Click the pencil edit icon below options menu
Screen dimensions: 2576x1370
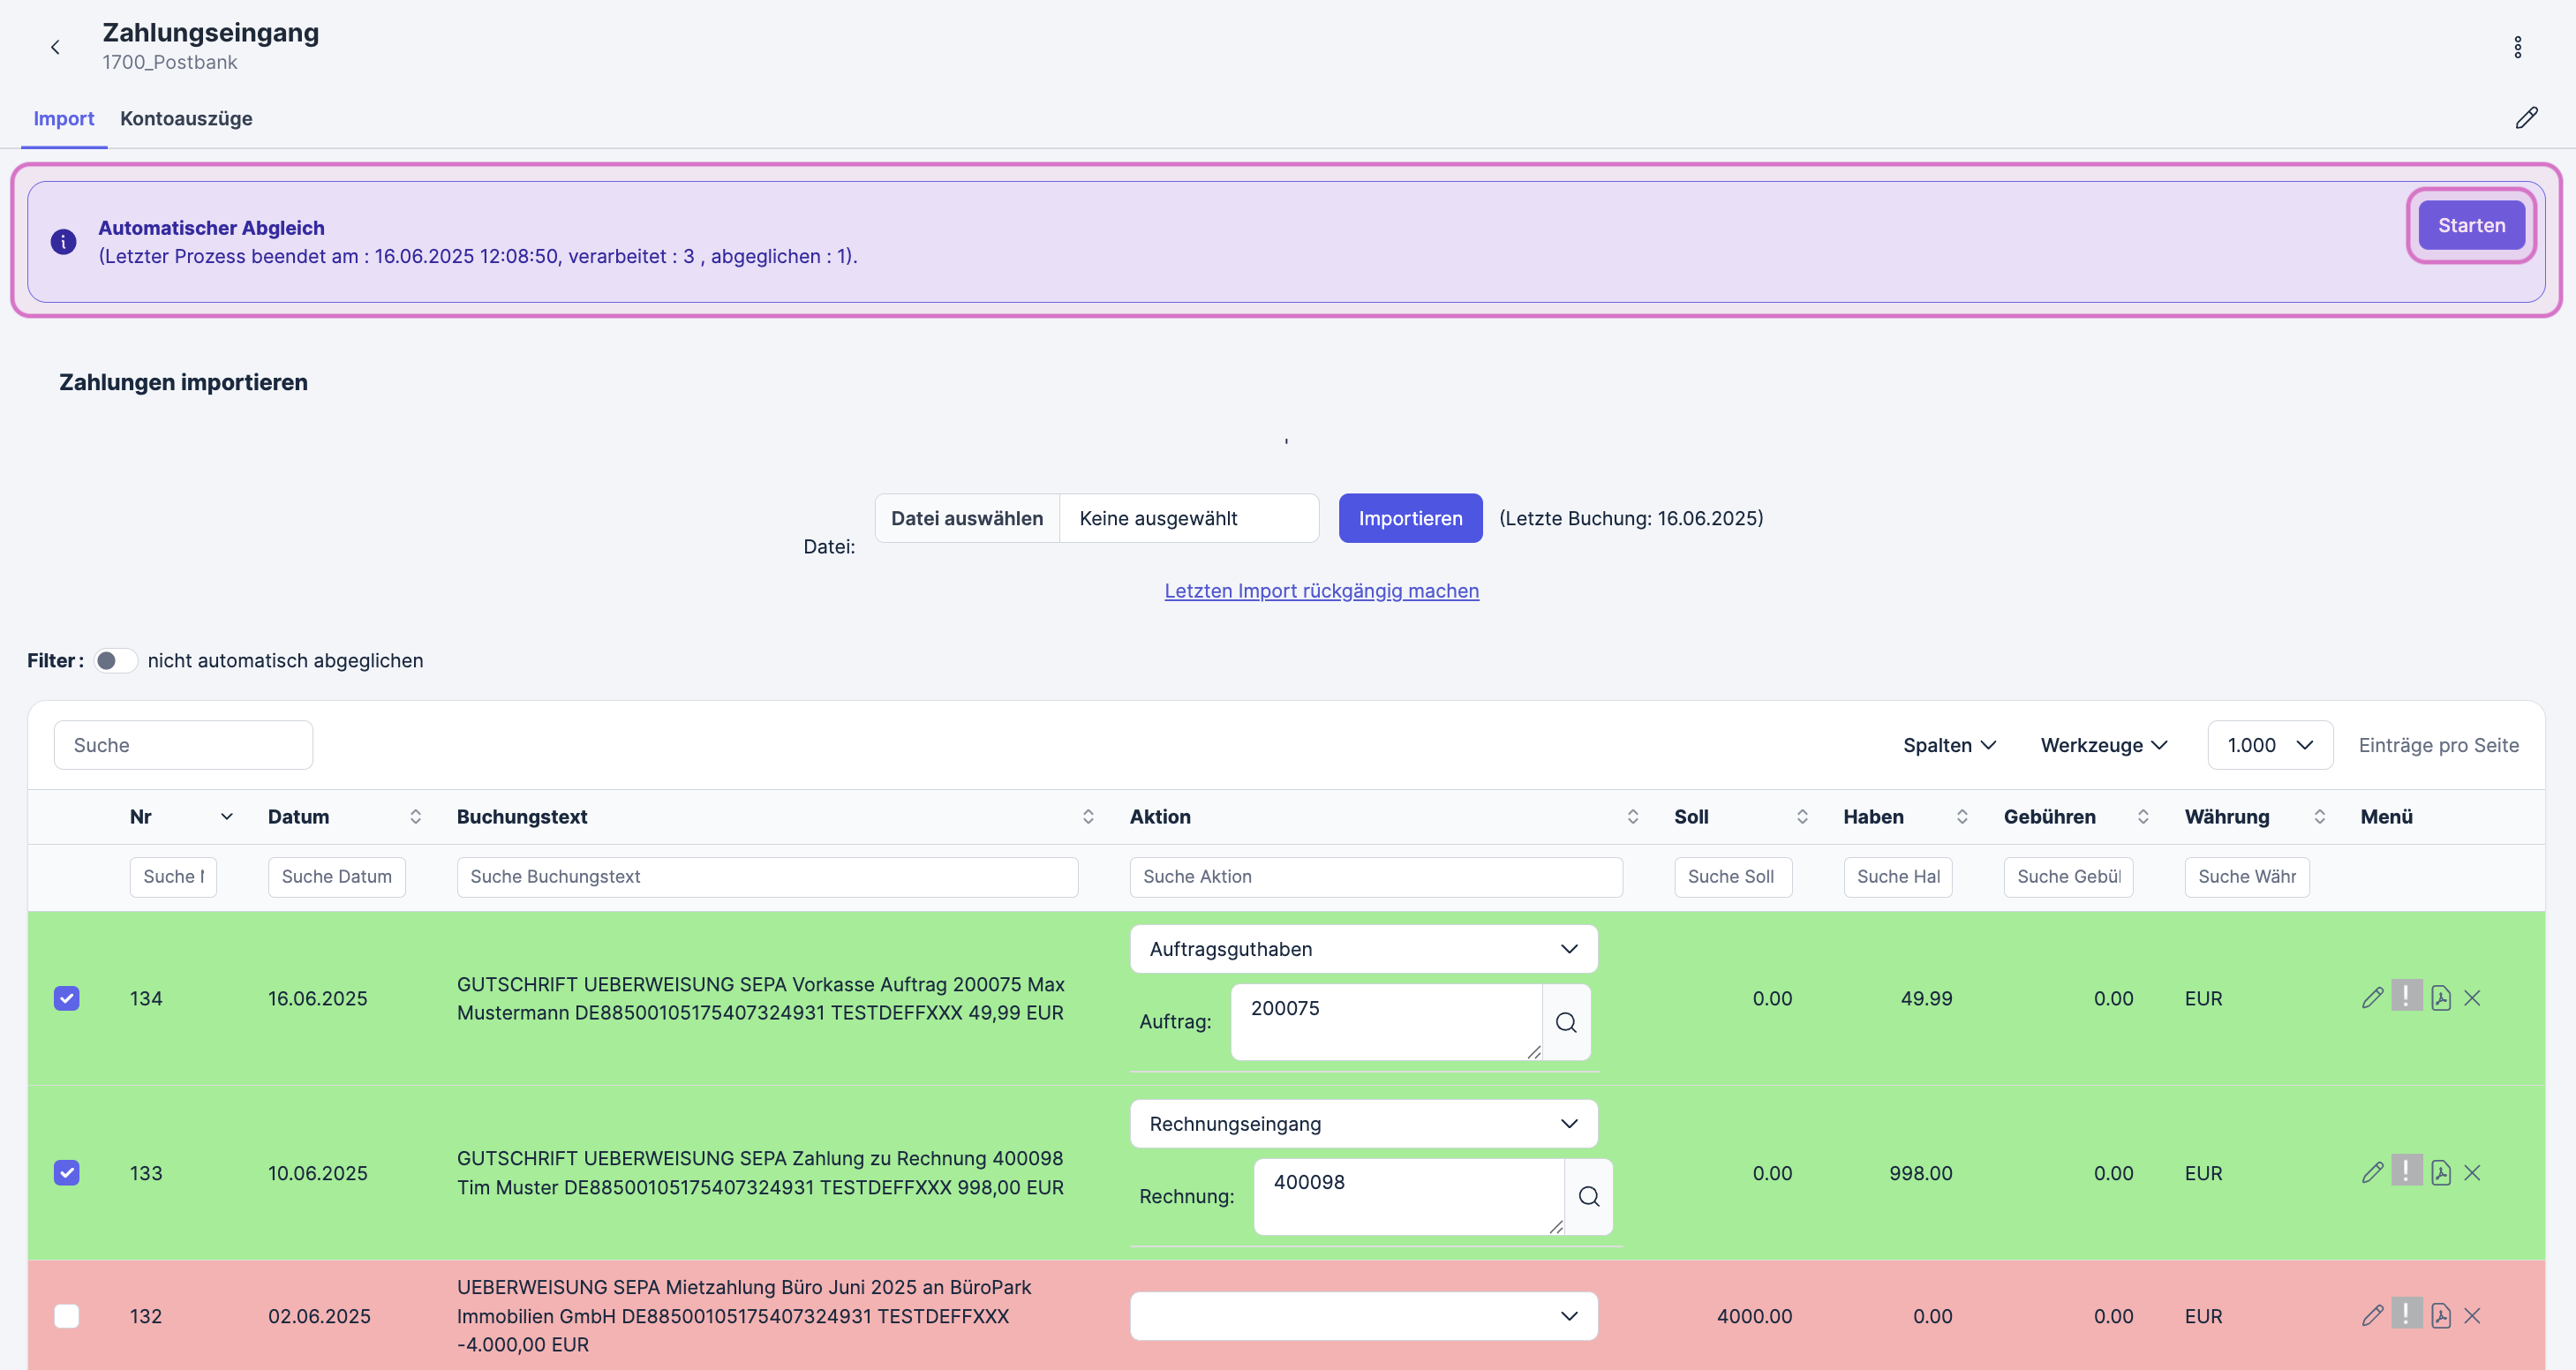(2526, 118)
